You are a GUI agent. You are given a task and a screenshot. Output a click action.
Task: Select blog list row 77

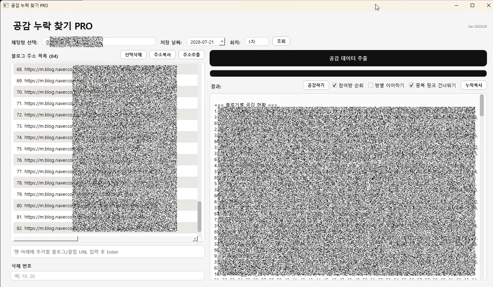pyautogui.click(x=105, y=171)
